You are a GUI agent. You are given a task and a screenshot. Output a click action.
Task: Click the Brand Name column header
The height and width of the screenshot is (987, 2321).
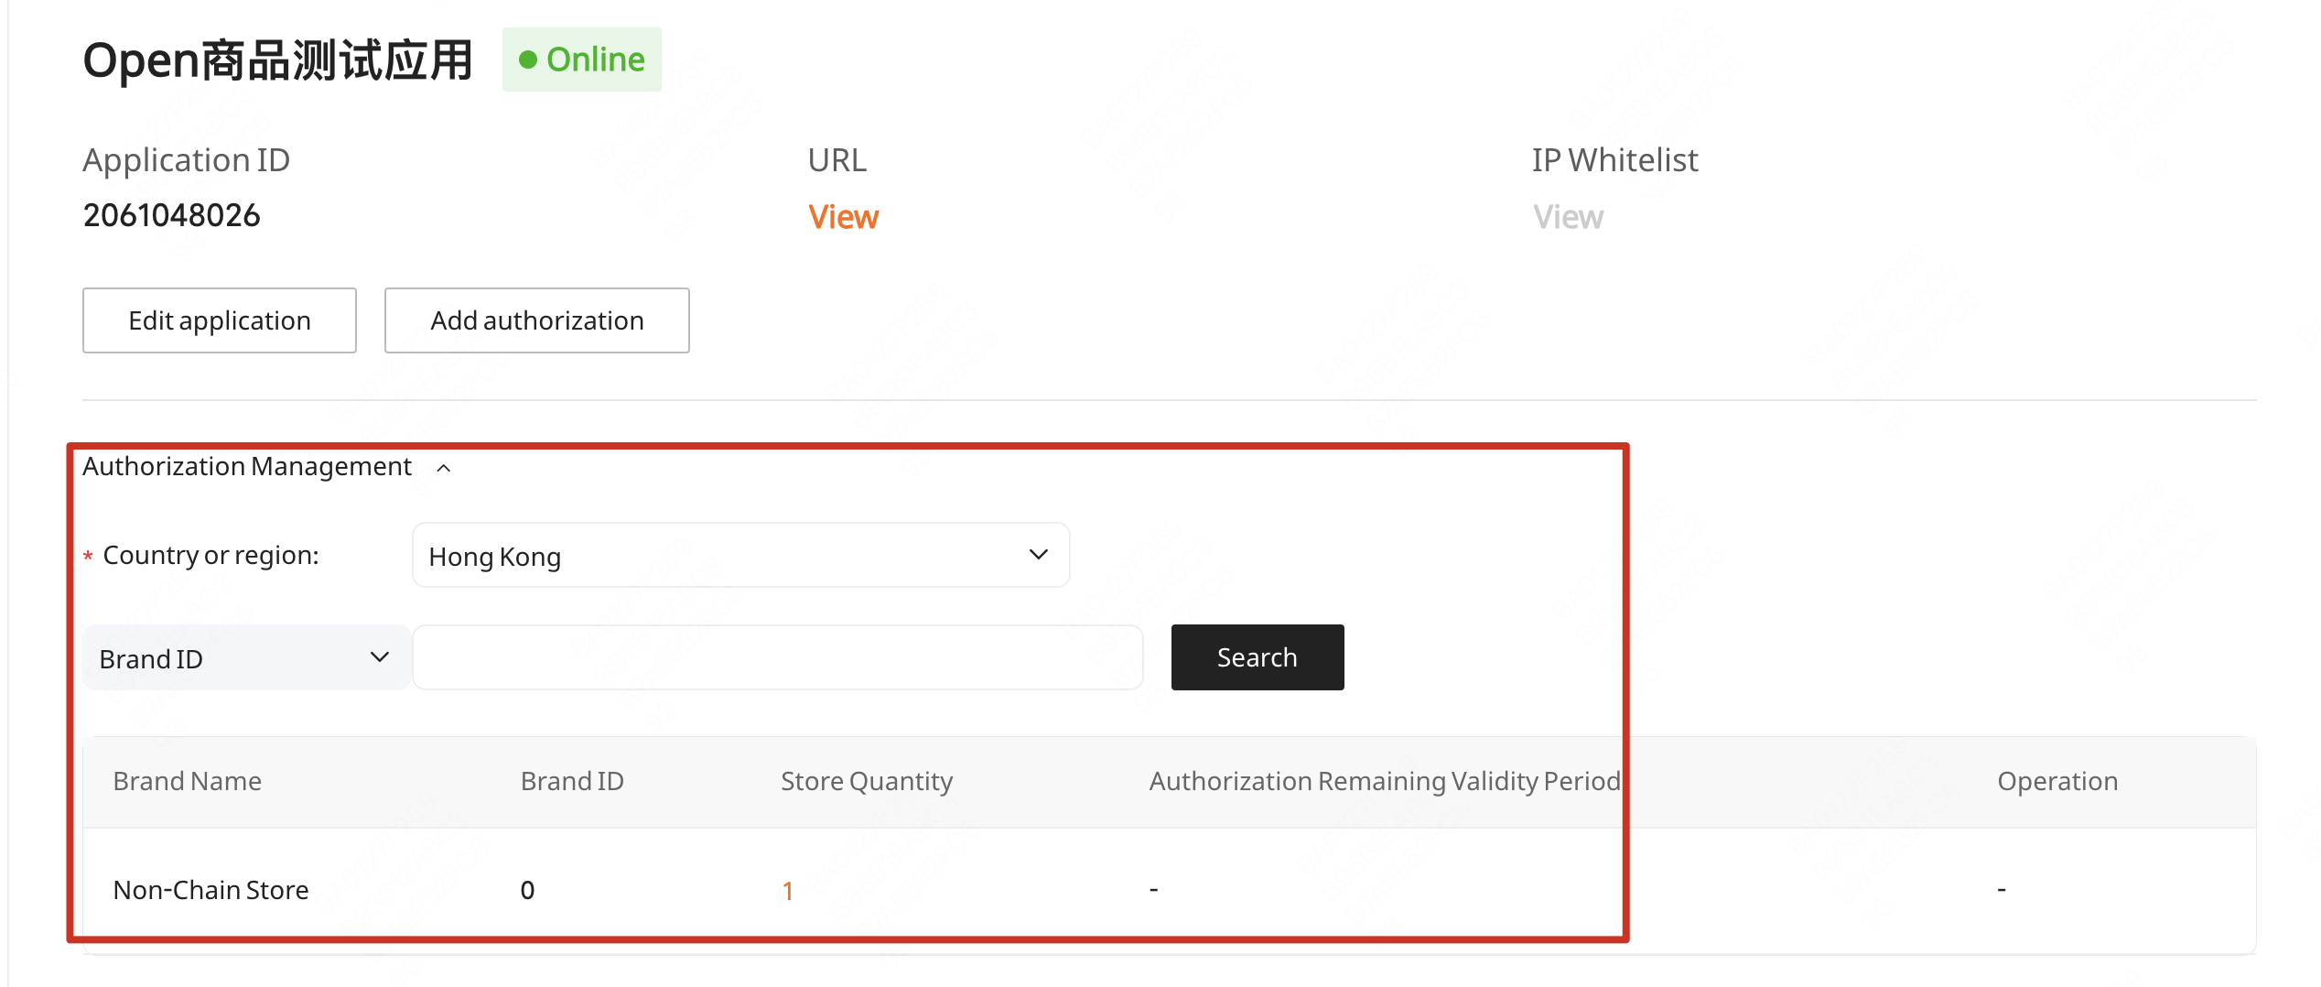click(x=188, y=781)
